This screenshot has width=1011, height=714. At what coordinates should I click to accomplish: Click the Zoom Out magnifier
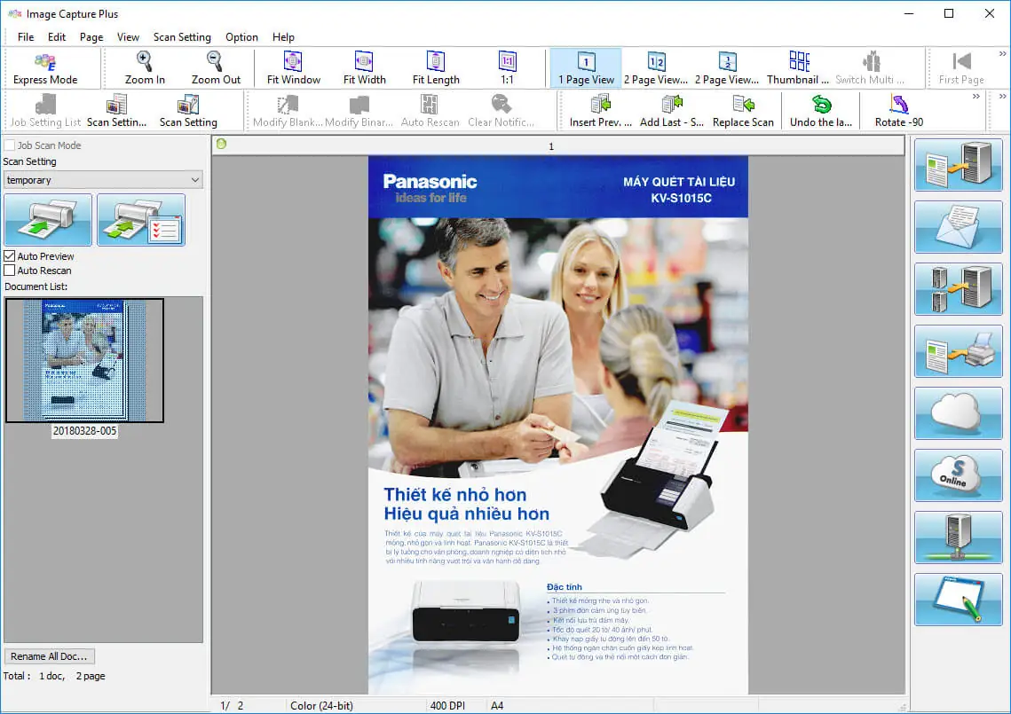(x=216, y=68)
